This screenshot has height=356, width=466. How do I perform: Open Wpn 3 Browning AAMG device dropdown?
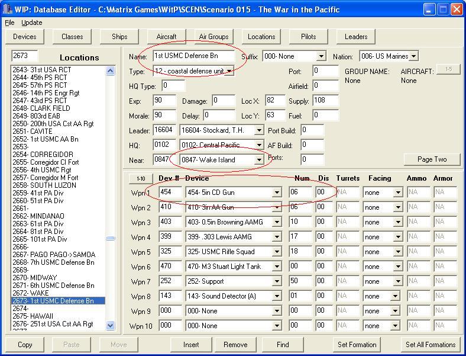[277, 222]
